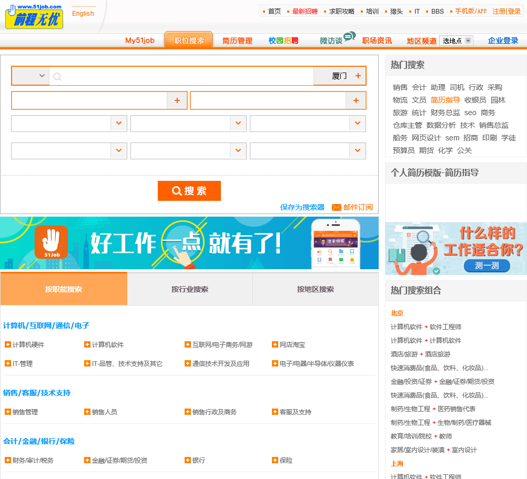Click the 北京 city heading

point(397,313)
